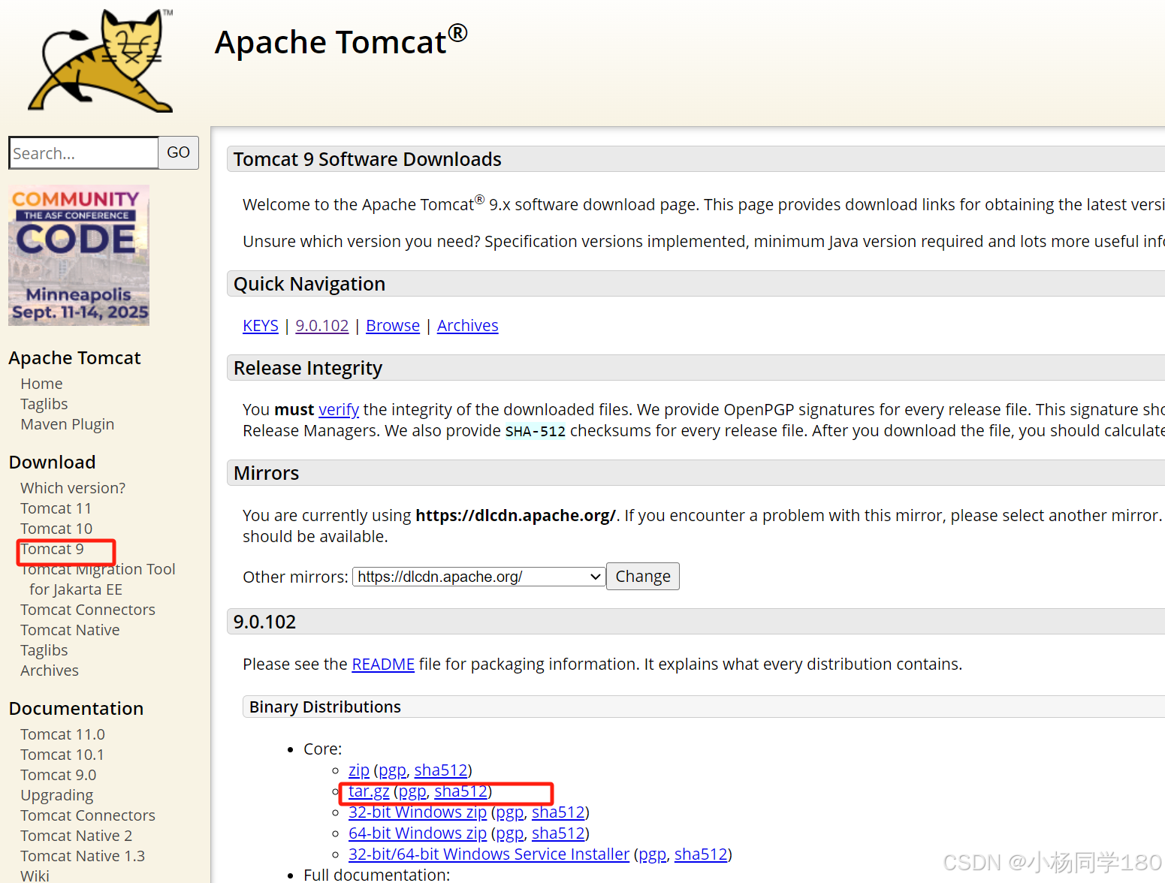Go to Home in sidebar

click(41, 384)
